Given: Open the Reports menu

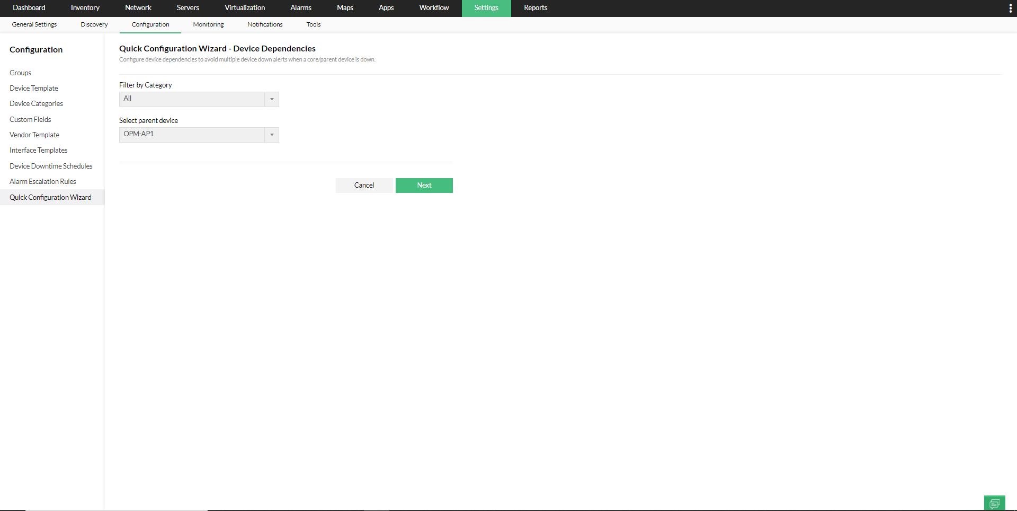Looking at the screenshot, I should (x=535, y=8).
